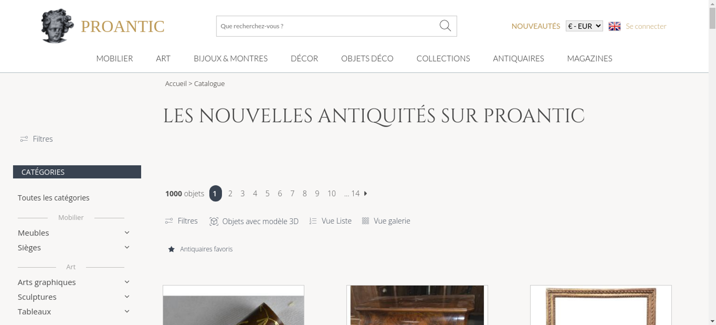Open the sidebar Filtres sliders icon
The height and width of the screenshot is (325, 716).
coord(24,139)
